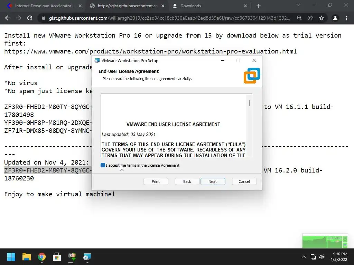This screenshot has width=354, height=265.
Task: Click the VMware setup title bar icon
Action: 97,60
